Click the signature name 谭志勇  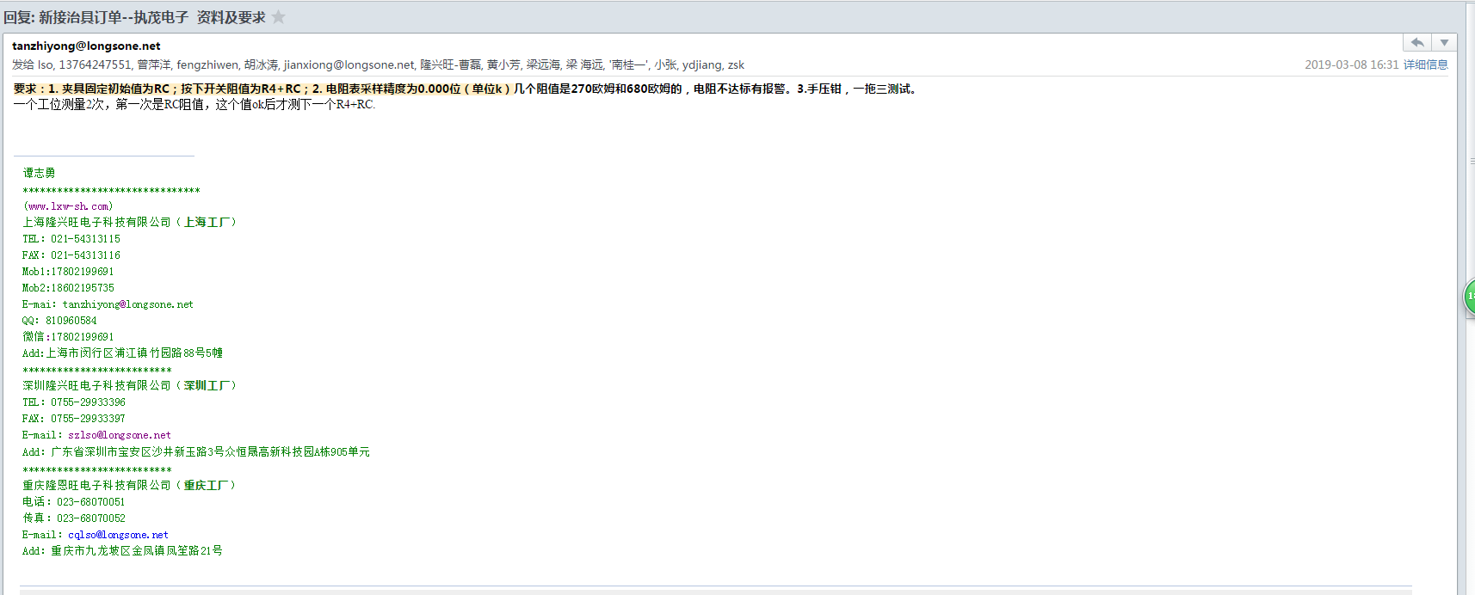[39, 173]
